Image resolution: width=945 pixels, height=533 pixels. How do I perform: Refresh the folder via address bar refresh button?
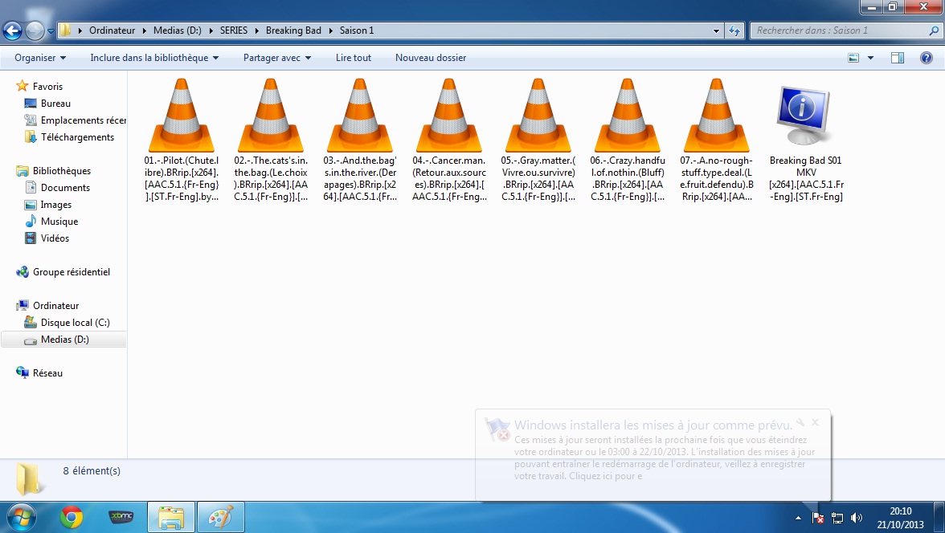coord(734,31)
